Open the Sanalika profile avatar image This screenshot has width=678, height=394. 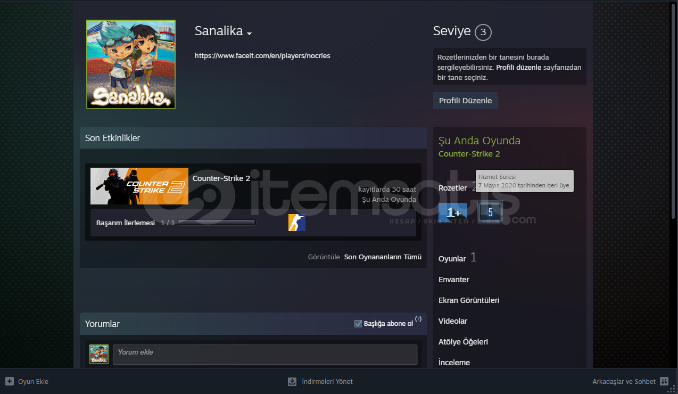tap(131, 64)
